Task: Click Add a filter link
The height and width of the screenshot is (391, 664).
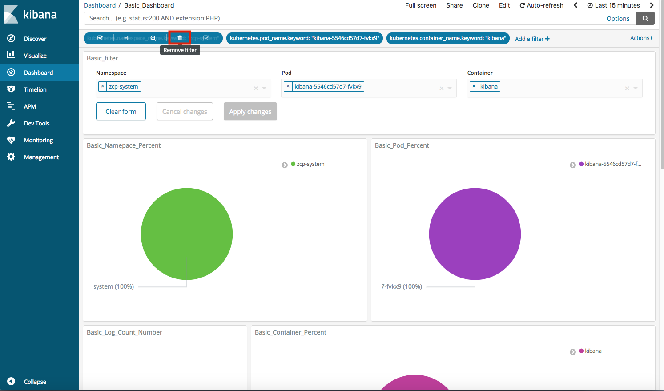Action: [x=532, y=39]
